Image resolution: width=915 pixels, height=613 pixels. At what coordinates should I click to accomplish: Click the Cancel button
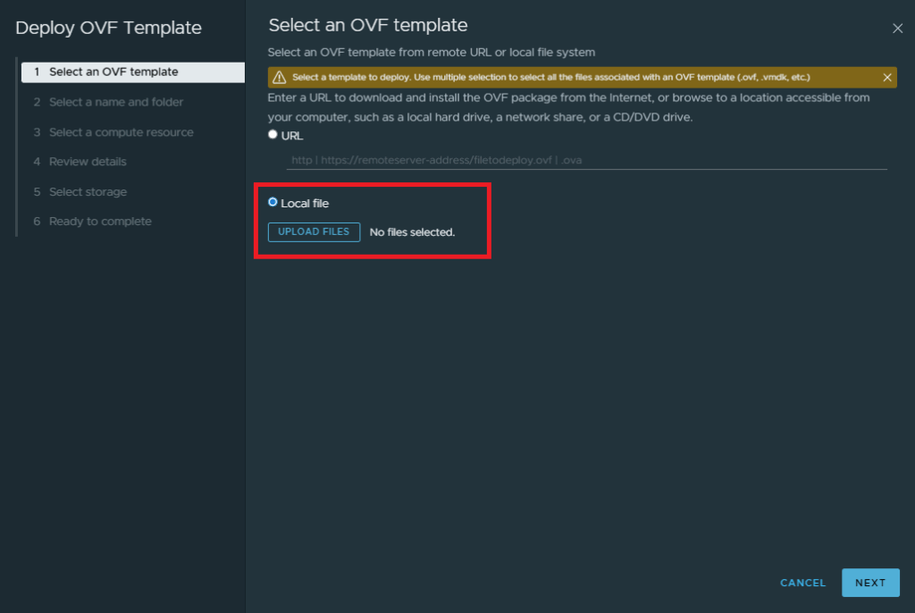pos(802,583)
